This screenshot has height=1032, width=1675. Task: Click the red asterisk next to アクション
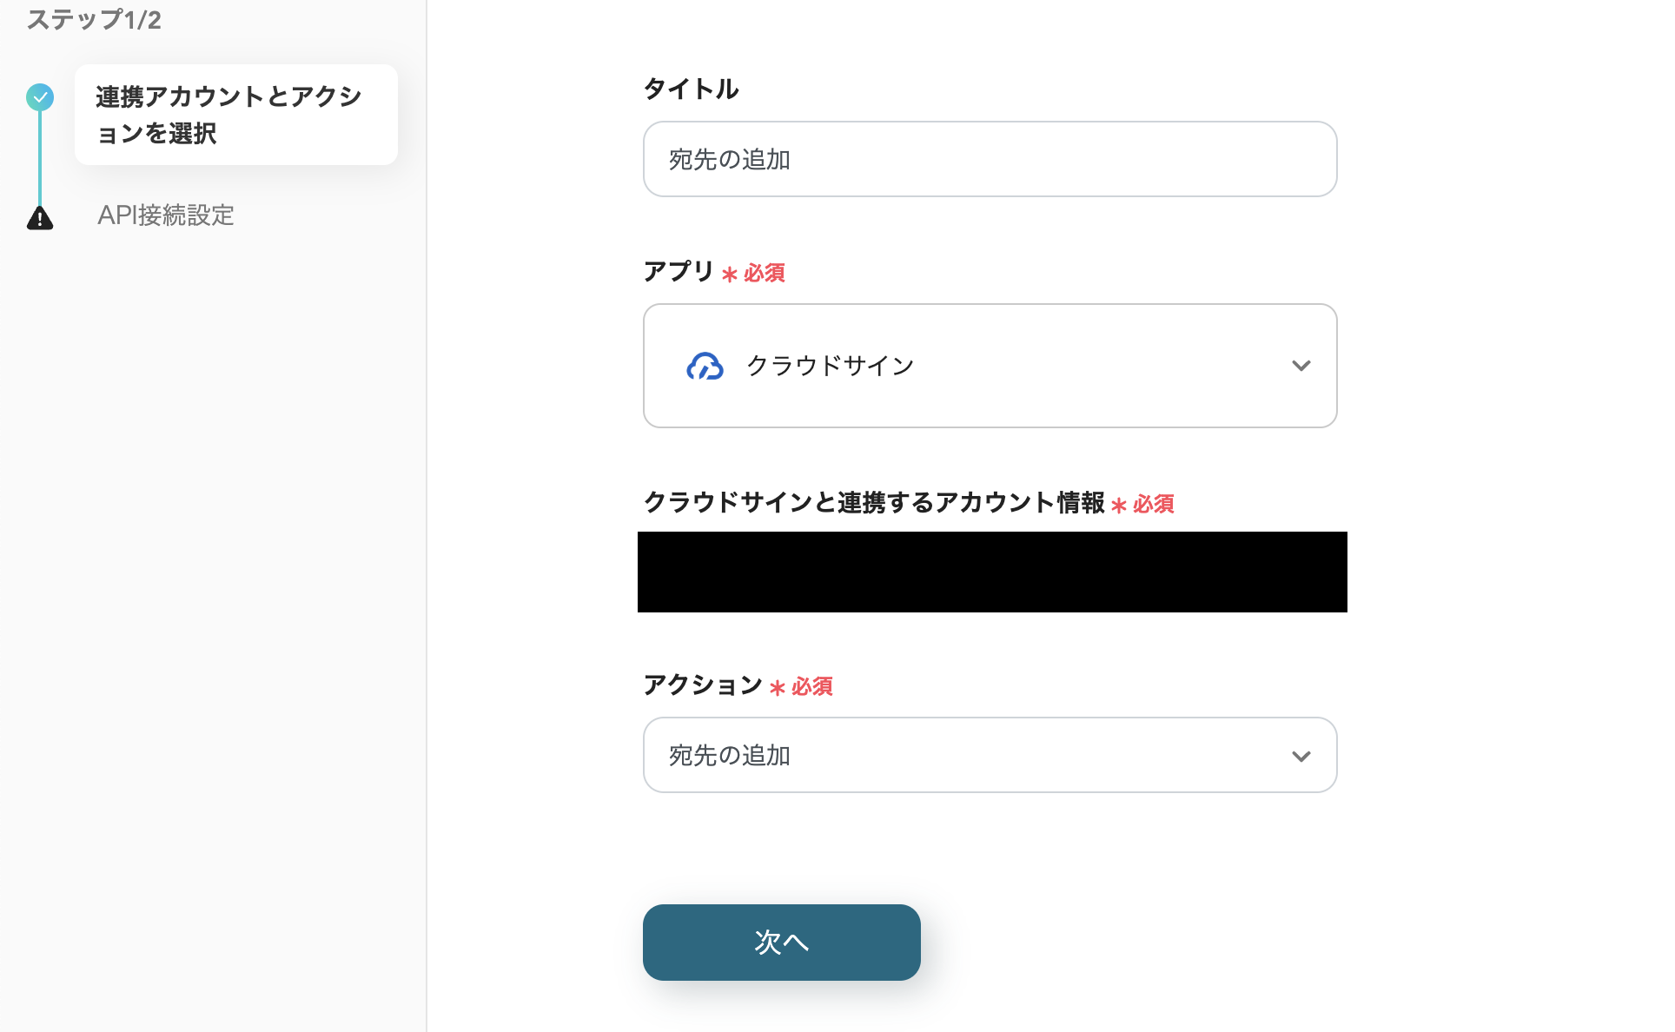pyautogui.click(x=778, y=688)
